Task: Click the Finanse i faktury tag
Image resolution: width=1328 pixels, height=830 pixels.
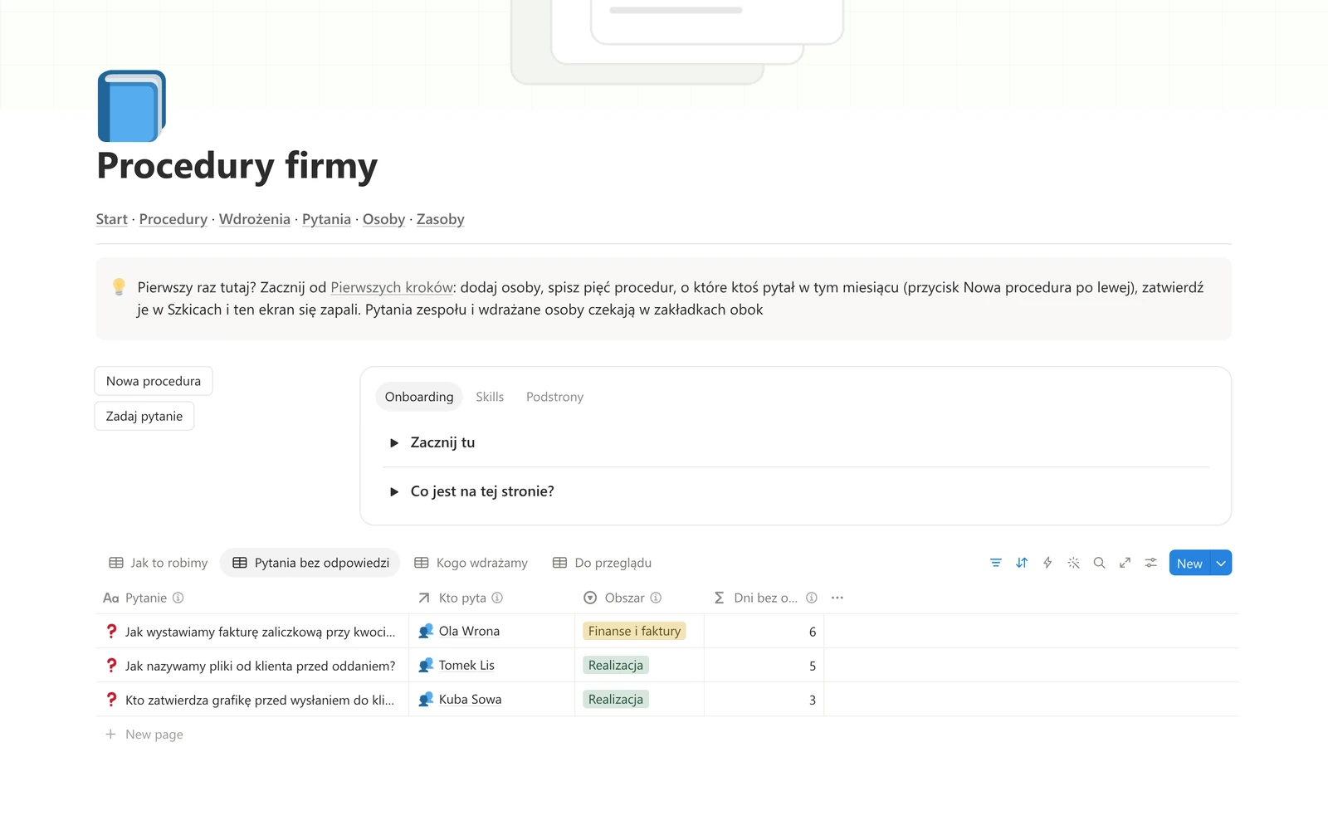Action: (634, 631)
